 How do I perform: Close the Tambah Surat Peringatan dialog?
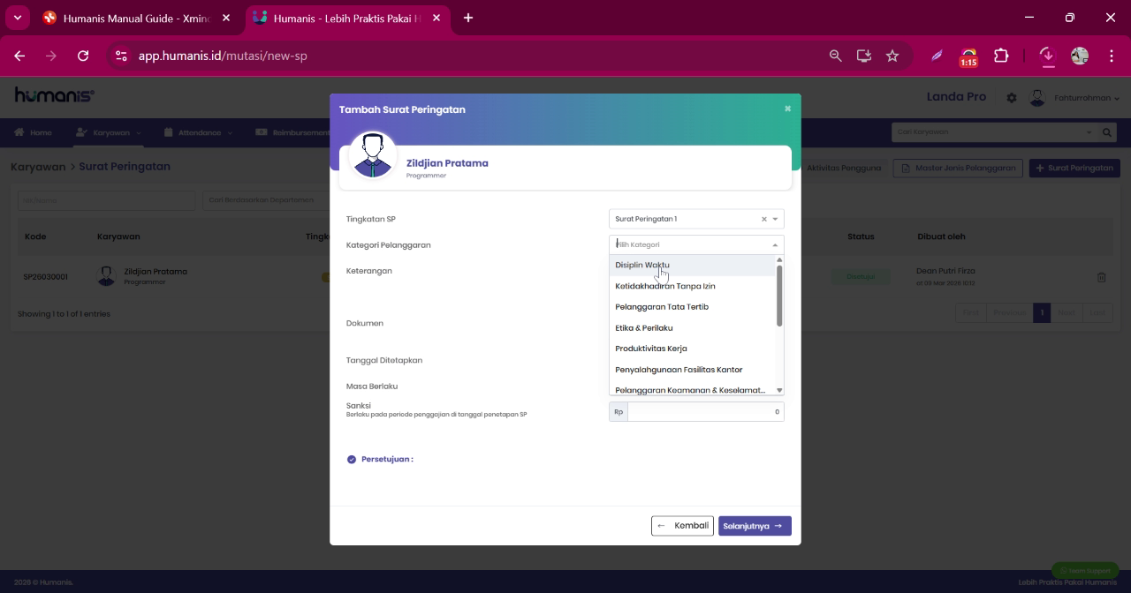pos(787,109)
